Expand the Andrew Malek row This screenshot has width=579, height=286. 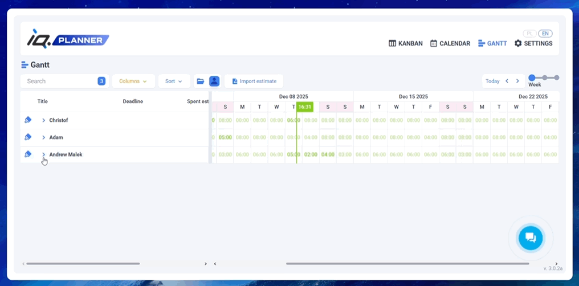44,154
